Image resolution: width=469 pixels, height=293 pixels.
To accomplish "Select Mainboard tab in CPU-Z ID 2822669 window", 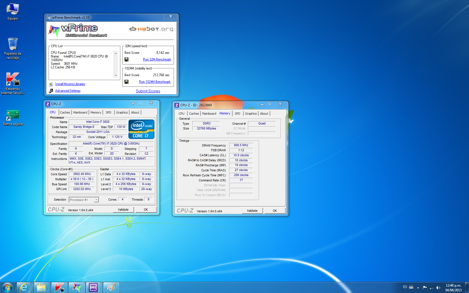I will [209, 114].
